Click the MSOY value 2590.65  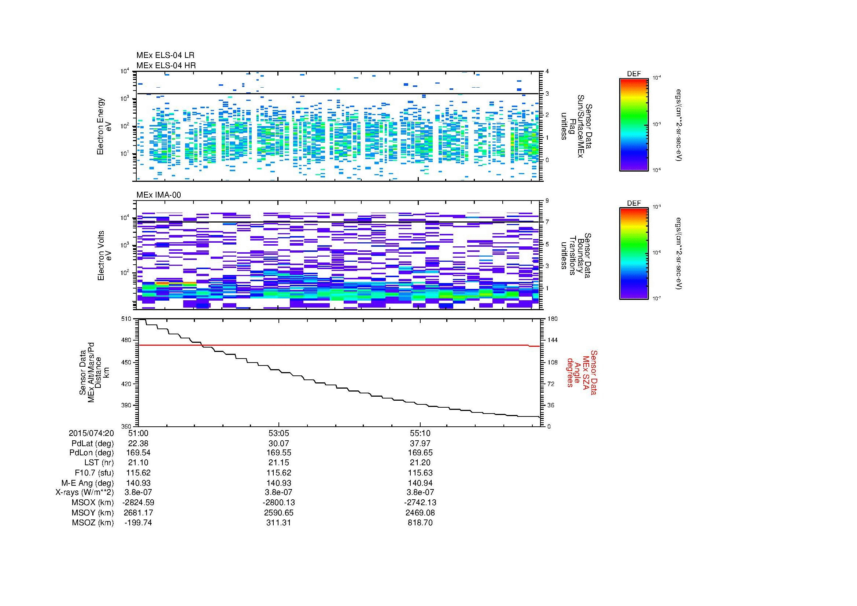coord(279,513)
